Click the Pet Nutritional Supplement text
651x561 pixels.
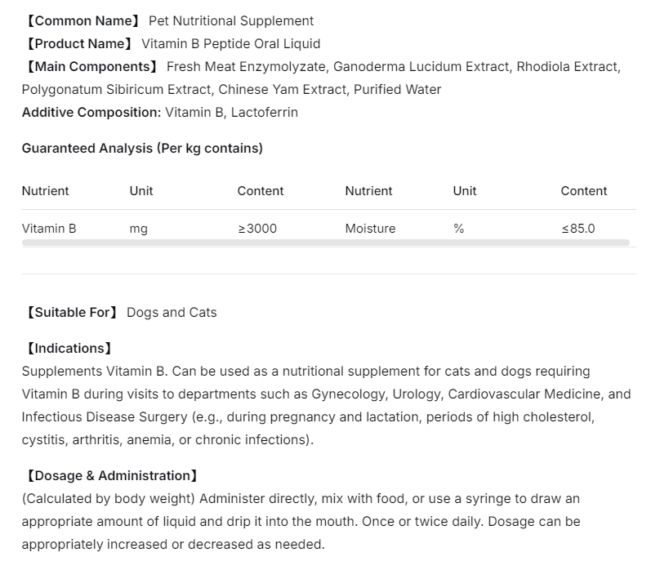pos(231,21)
